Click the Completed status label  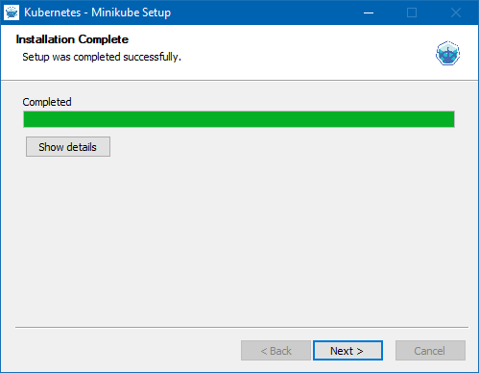pyautogui.click(x=47, y=102)
